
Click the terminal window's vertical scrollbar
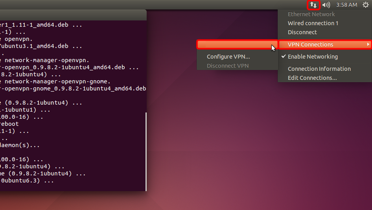coord(145,149)
